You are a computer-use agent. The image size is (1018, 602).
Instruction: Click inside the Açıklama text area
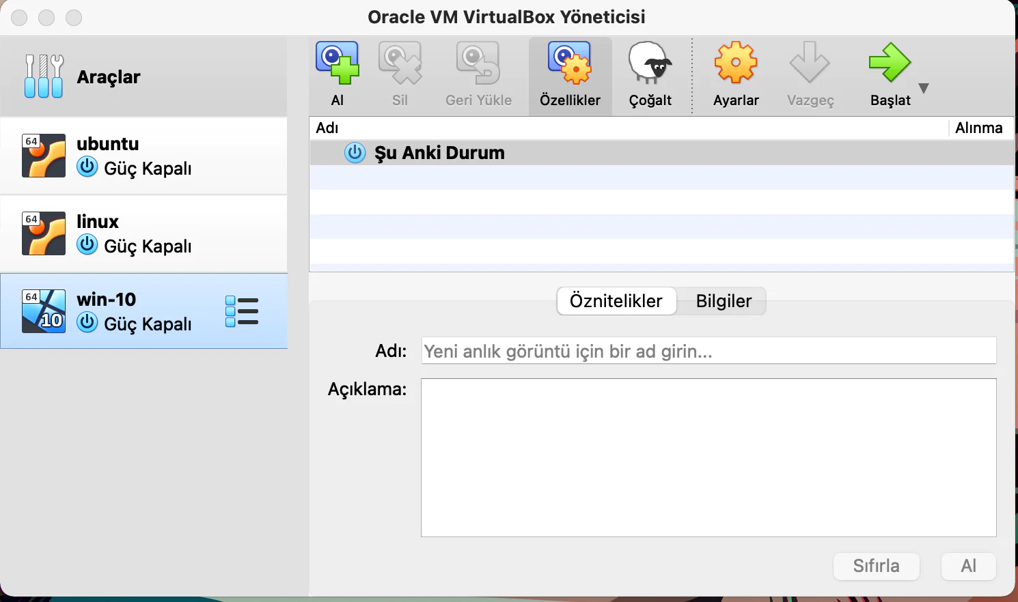(x=709, y=456)
